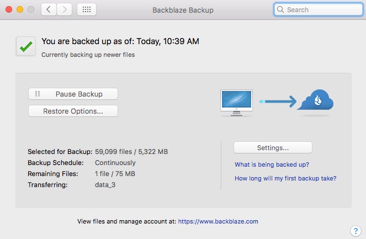
Task: Focus the Search field
Action: pyautogui.click(x=318, y=9)
